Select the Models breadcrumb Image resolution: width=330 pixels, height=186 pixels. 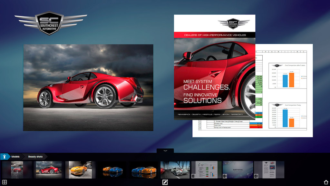tap(15, 157)
